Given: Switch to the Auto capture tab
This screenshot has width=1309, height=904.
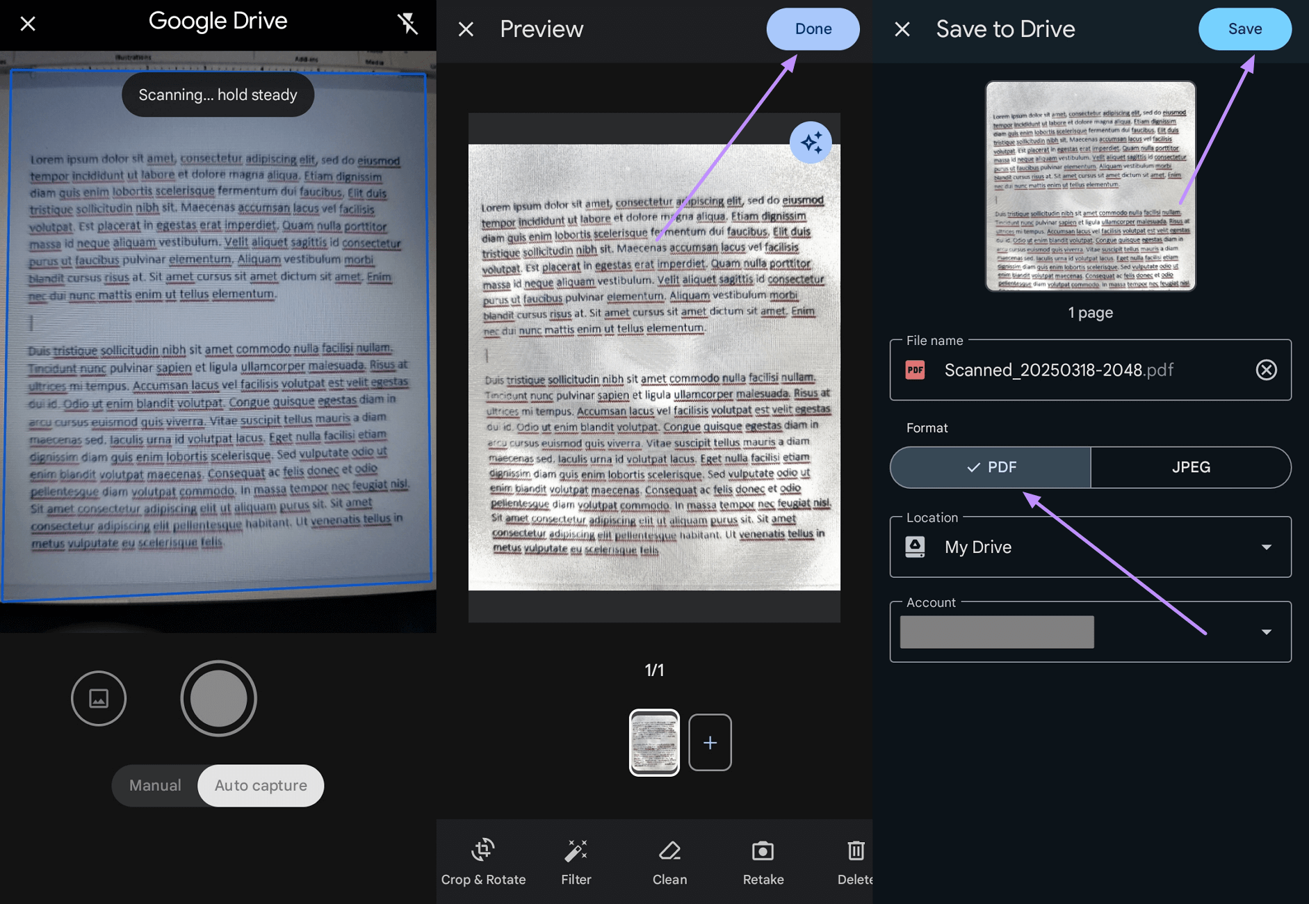Looking at the screenshot, I should [x=260, y=785].
